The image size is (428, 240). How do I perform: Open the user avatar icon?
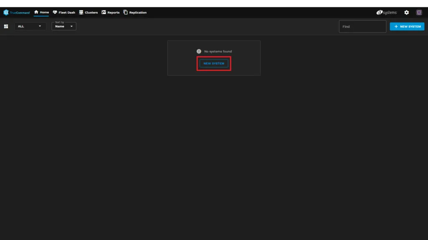coord(419,12)
